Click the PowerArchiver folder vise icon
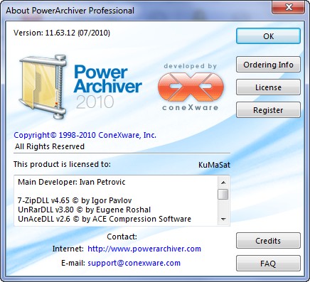The width and height of the screenshot is (310, 282). 43,87
